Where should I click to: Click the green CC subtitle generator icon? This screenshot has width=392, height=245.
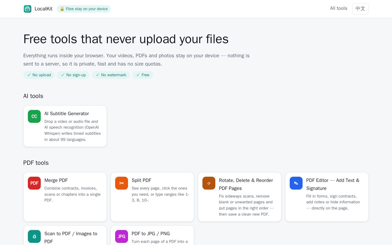pos(34,116)
